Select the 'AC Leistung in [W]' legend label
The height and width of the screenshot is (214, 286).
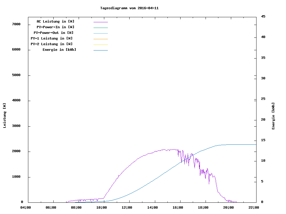(x=55, y=21)
